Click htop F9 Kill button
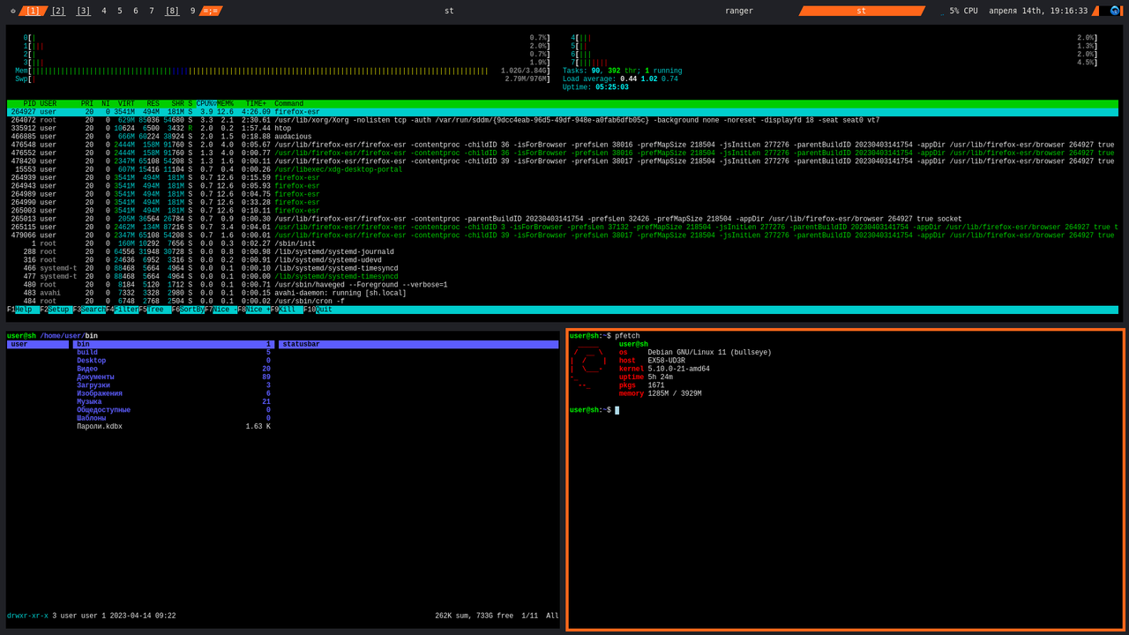 (287, 310)
